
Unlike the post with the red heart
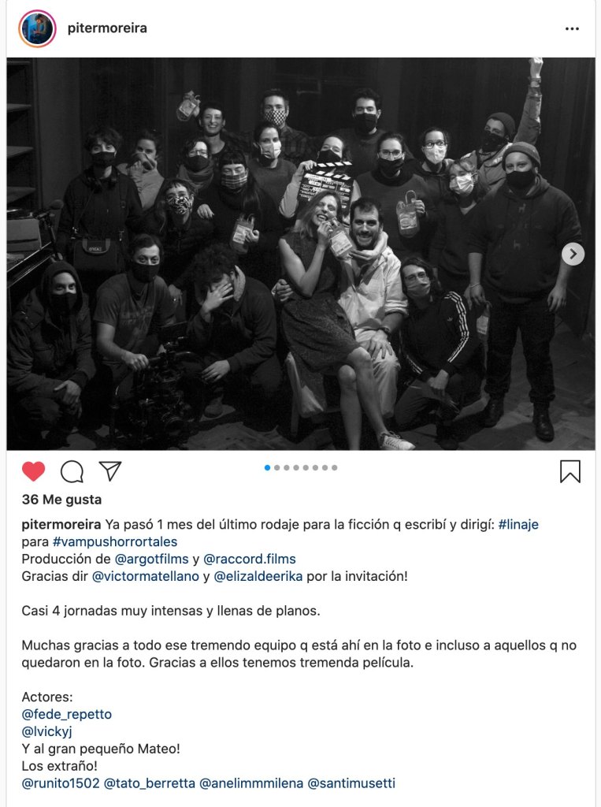33,471
